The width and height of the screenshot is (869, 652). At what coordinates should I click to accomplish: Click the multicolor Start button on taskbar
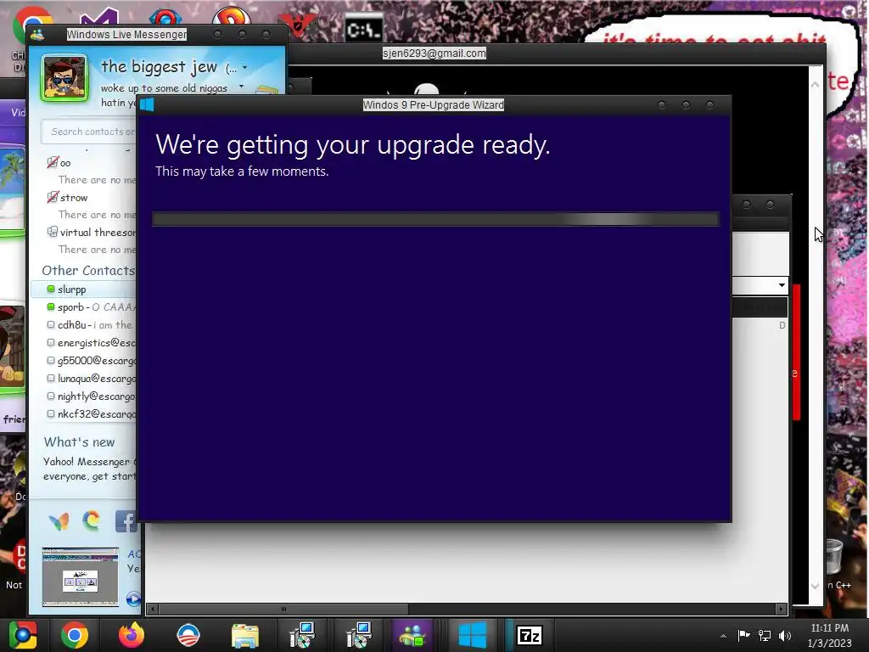pos(22,635)
